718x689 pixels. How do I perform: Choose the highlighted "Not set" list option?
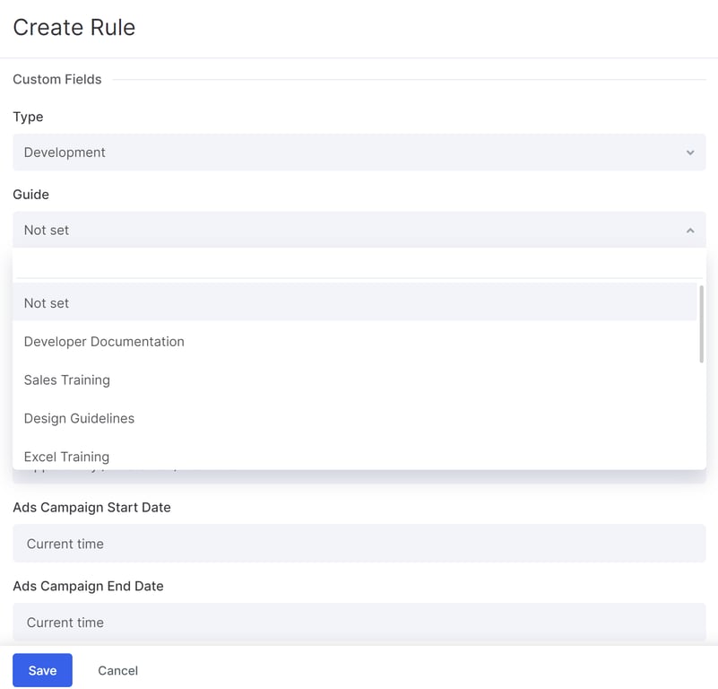pyautogui.click(x=354, y=303)
